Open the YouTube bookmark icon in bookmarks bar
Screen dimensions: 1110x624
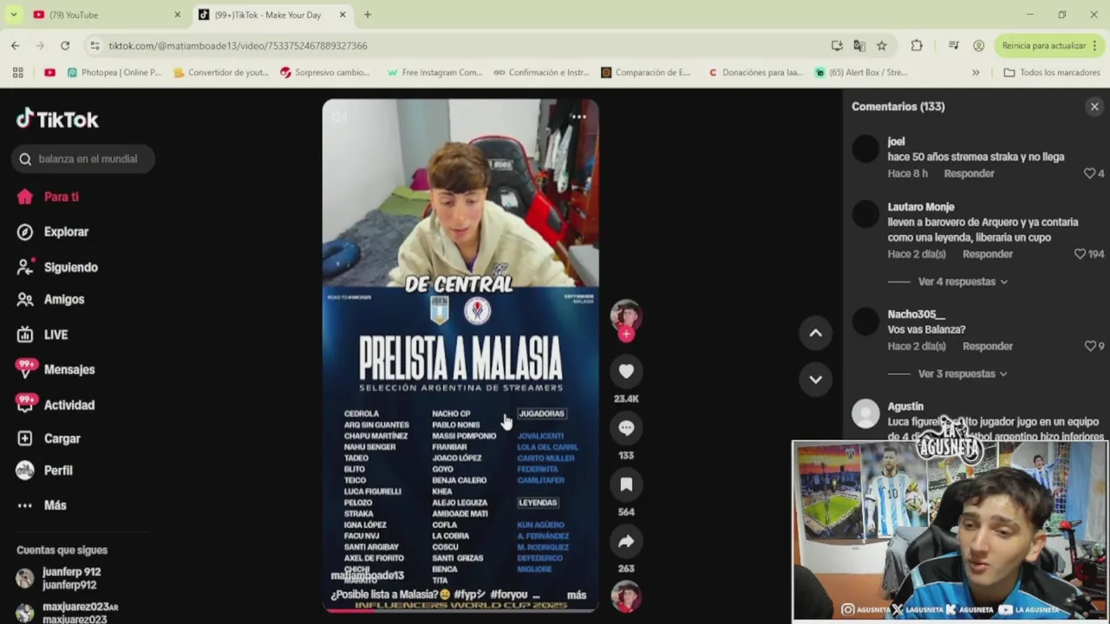click(49, 73)
